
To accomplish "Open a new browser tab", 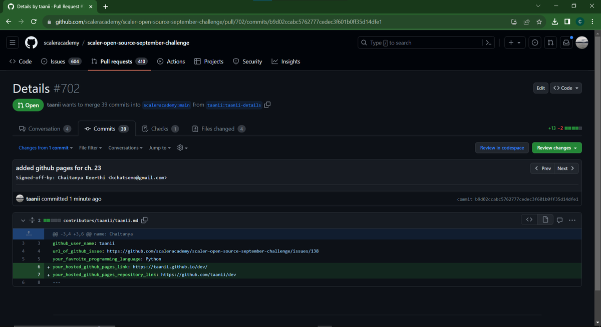I will tap(105, 7).
